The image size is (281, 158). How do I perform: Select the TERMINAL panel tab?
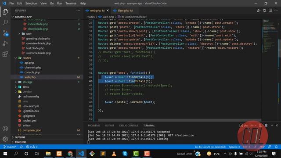pyautogui.click(x=149, y=126)
